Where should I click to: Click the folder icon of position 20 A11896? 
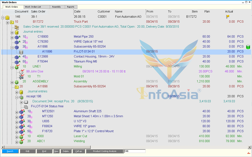pos(17,87)
